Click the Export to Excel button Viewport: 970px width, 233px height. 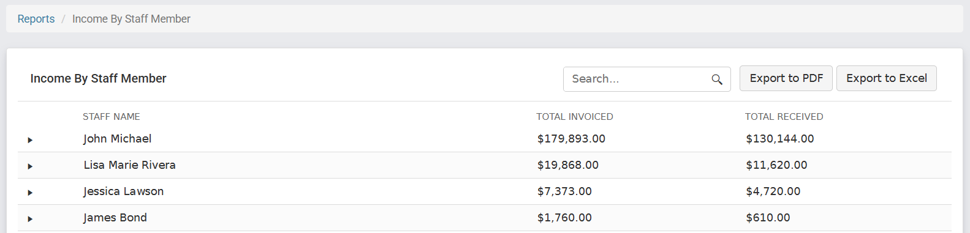[887, 78]
